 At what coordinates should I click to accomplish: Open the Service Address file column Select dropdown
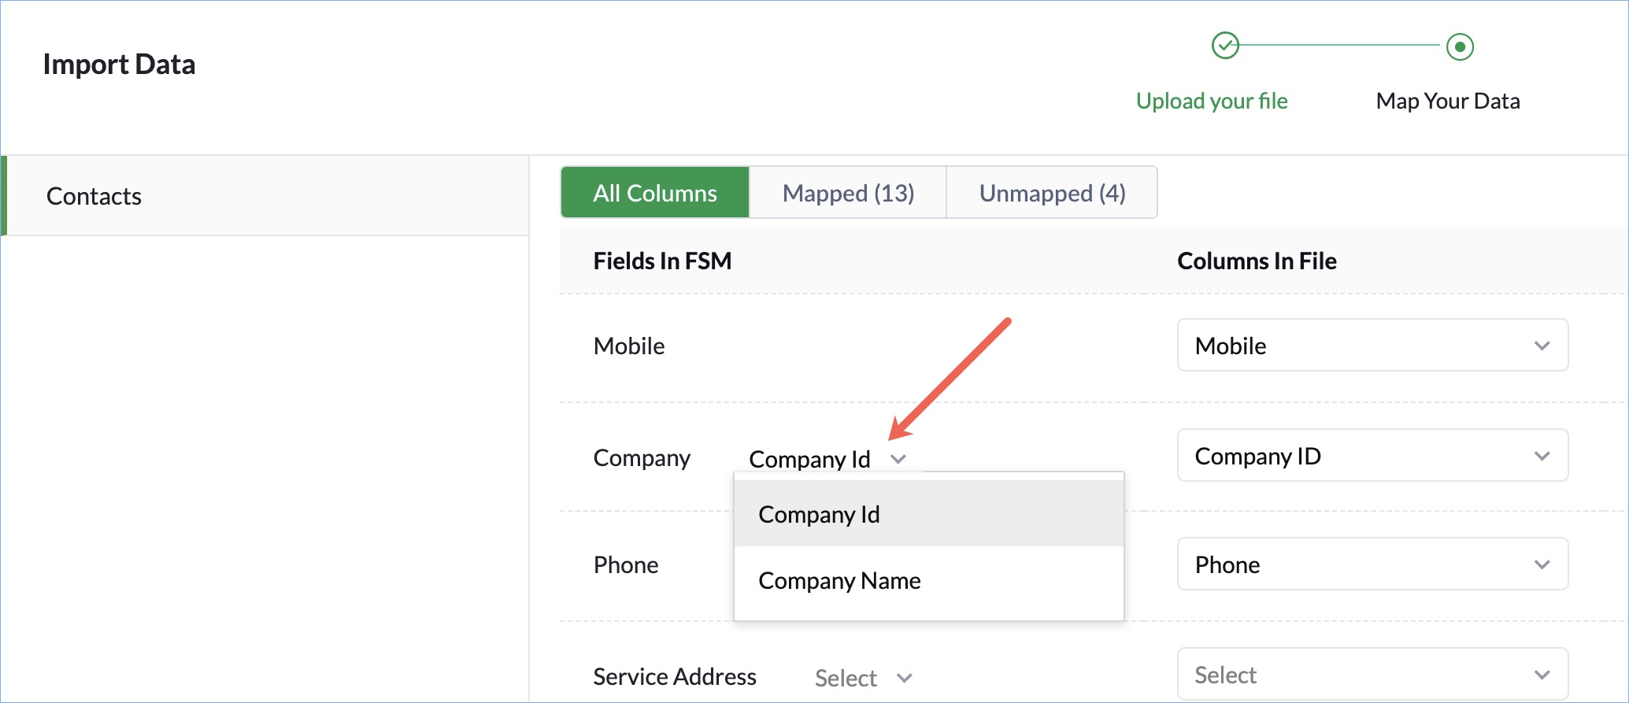[1372, 675]
